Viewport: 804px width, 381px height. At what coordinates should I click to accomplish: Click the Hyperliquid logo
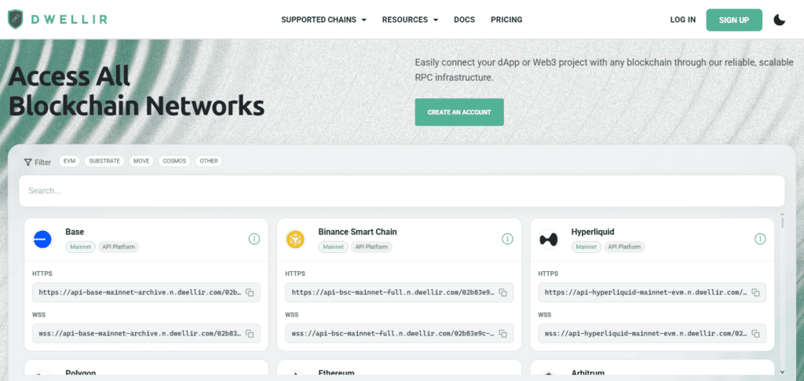(549, 239)
